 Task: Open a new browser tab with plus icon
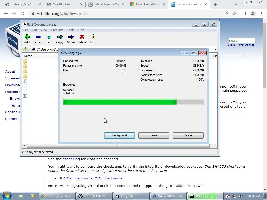216,4
